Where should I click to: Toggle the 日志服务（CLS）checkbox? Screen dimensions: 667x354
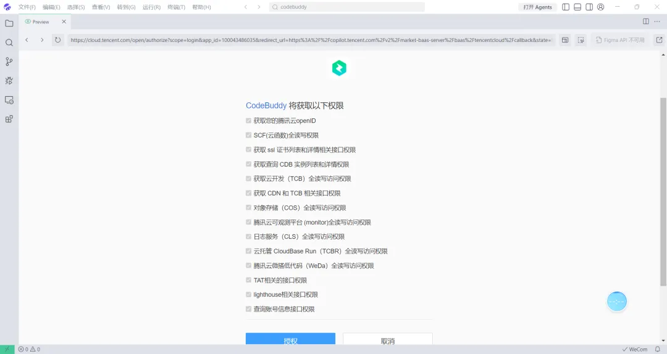[x=248, y=237]
